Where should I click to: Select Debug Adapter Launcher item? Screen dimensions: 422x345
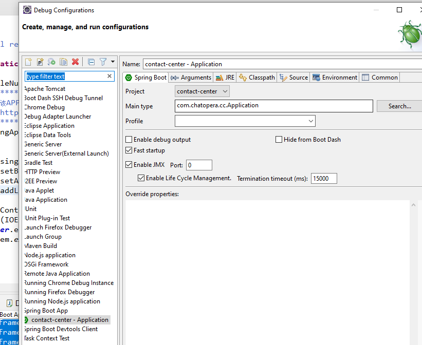[58, 117]
